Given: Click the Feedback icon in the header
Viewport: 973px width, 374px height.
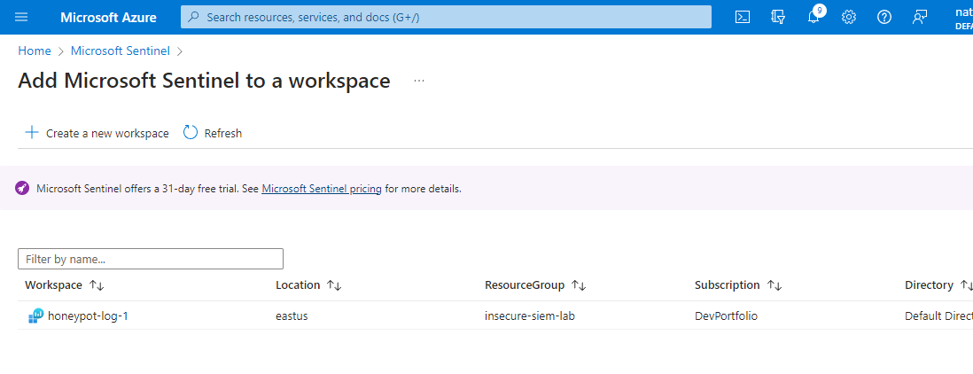Looking at the screenshot, I should point(919,17).
